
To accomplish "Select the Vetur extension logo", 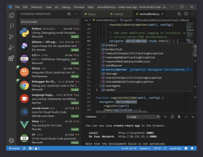I will pos(24,125).
